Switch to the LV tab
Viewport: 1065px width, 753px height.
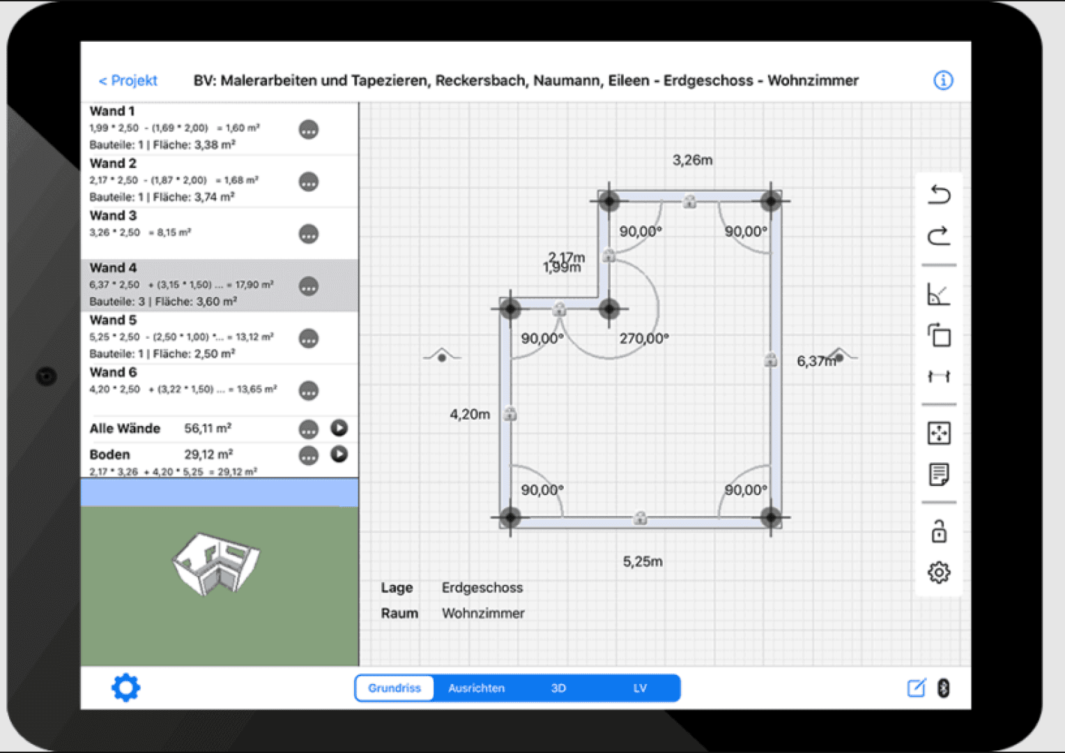640,688
